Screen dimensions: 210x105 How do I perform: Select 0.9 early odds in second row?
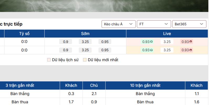tap(65, 50)
